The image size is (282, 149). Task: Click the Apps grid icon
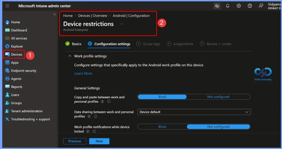coord(7,63)
